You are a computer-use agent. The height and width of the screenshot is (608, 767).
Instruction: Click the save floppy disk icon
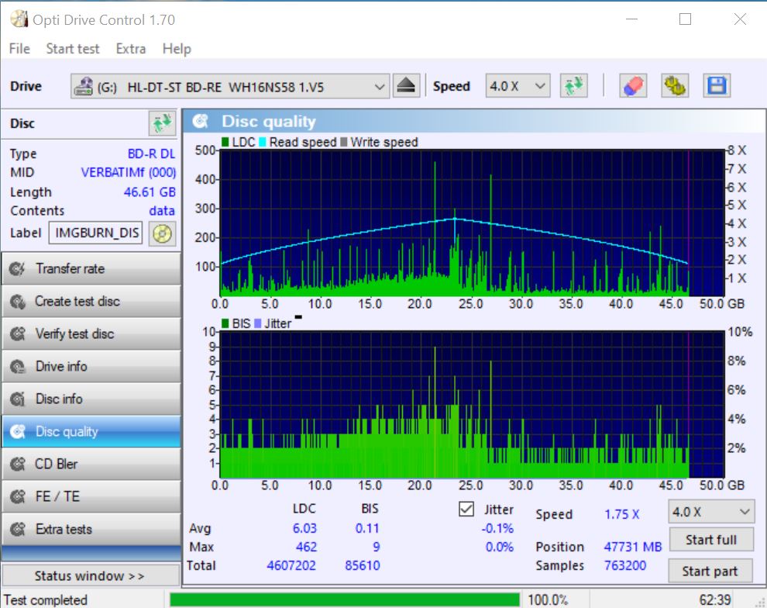click(717, 86)
